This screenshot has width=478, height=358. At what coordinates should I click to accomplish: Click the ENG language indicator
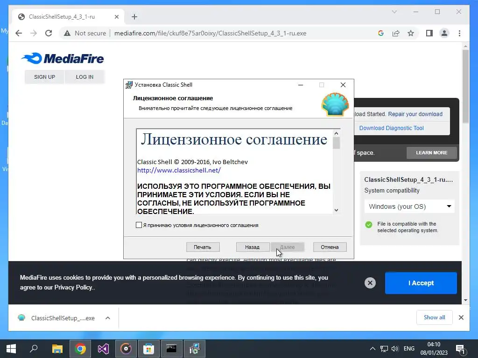click(x=409, y=349)
